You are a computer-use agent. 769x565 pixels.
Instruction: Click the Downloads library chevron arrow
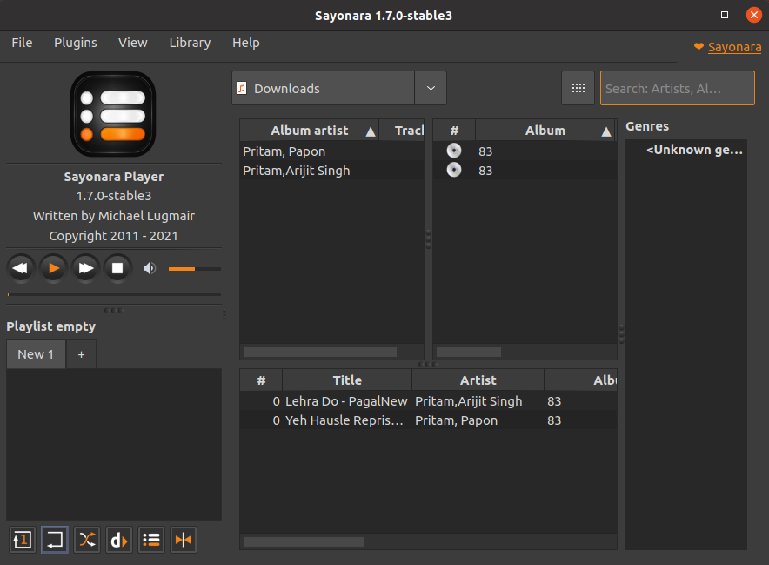[x=431, y=88]
